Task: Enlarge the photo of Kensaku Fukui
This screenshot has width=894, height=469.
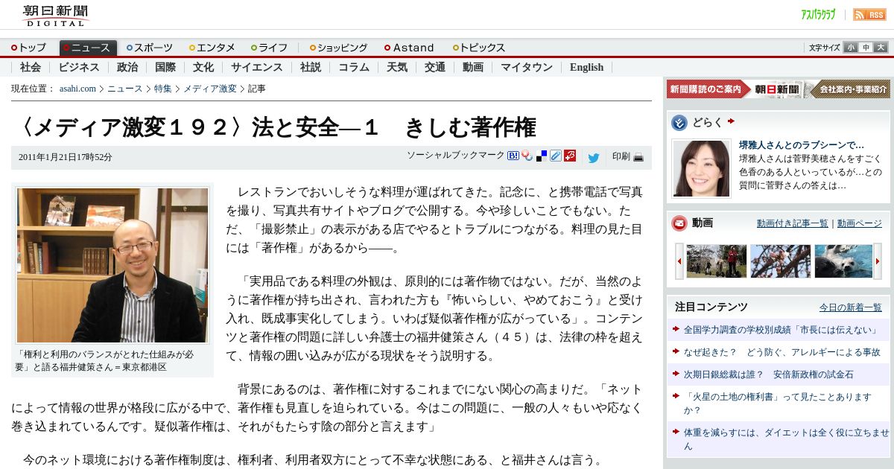Action: pyautogui.click(x=112, y=265)
